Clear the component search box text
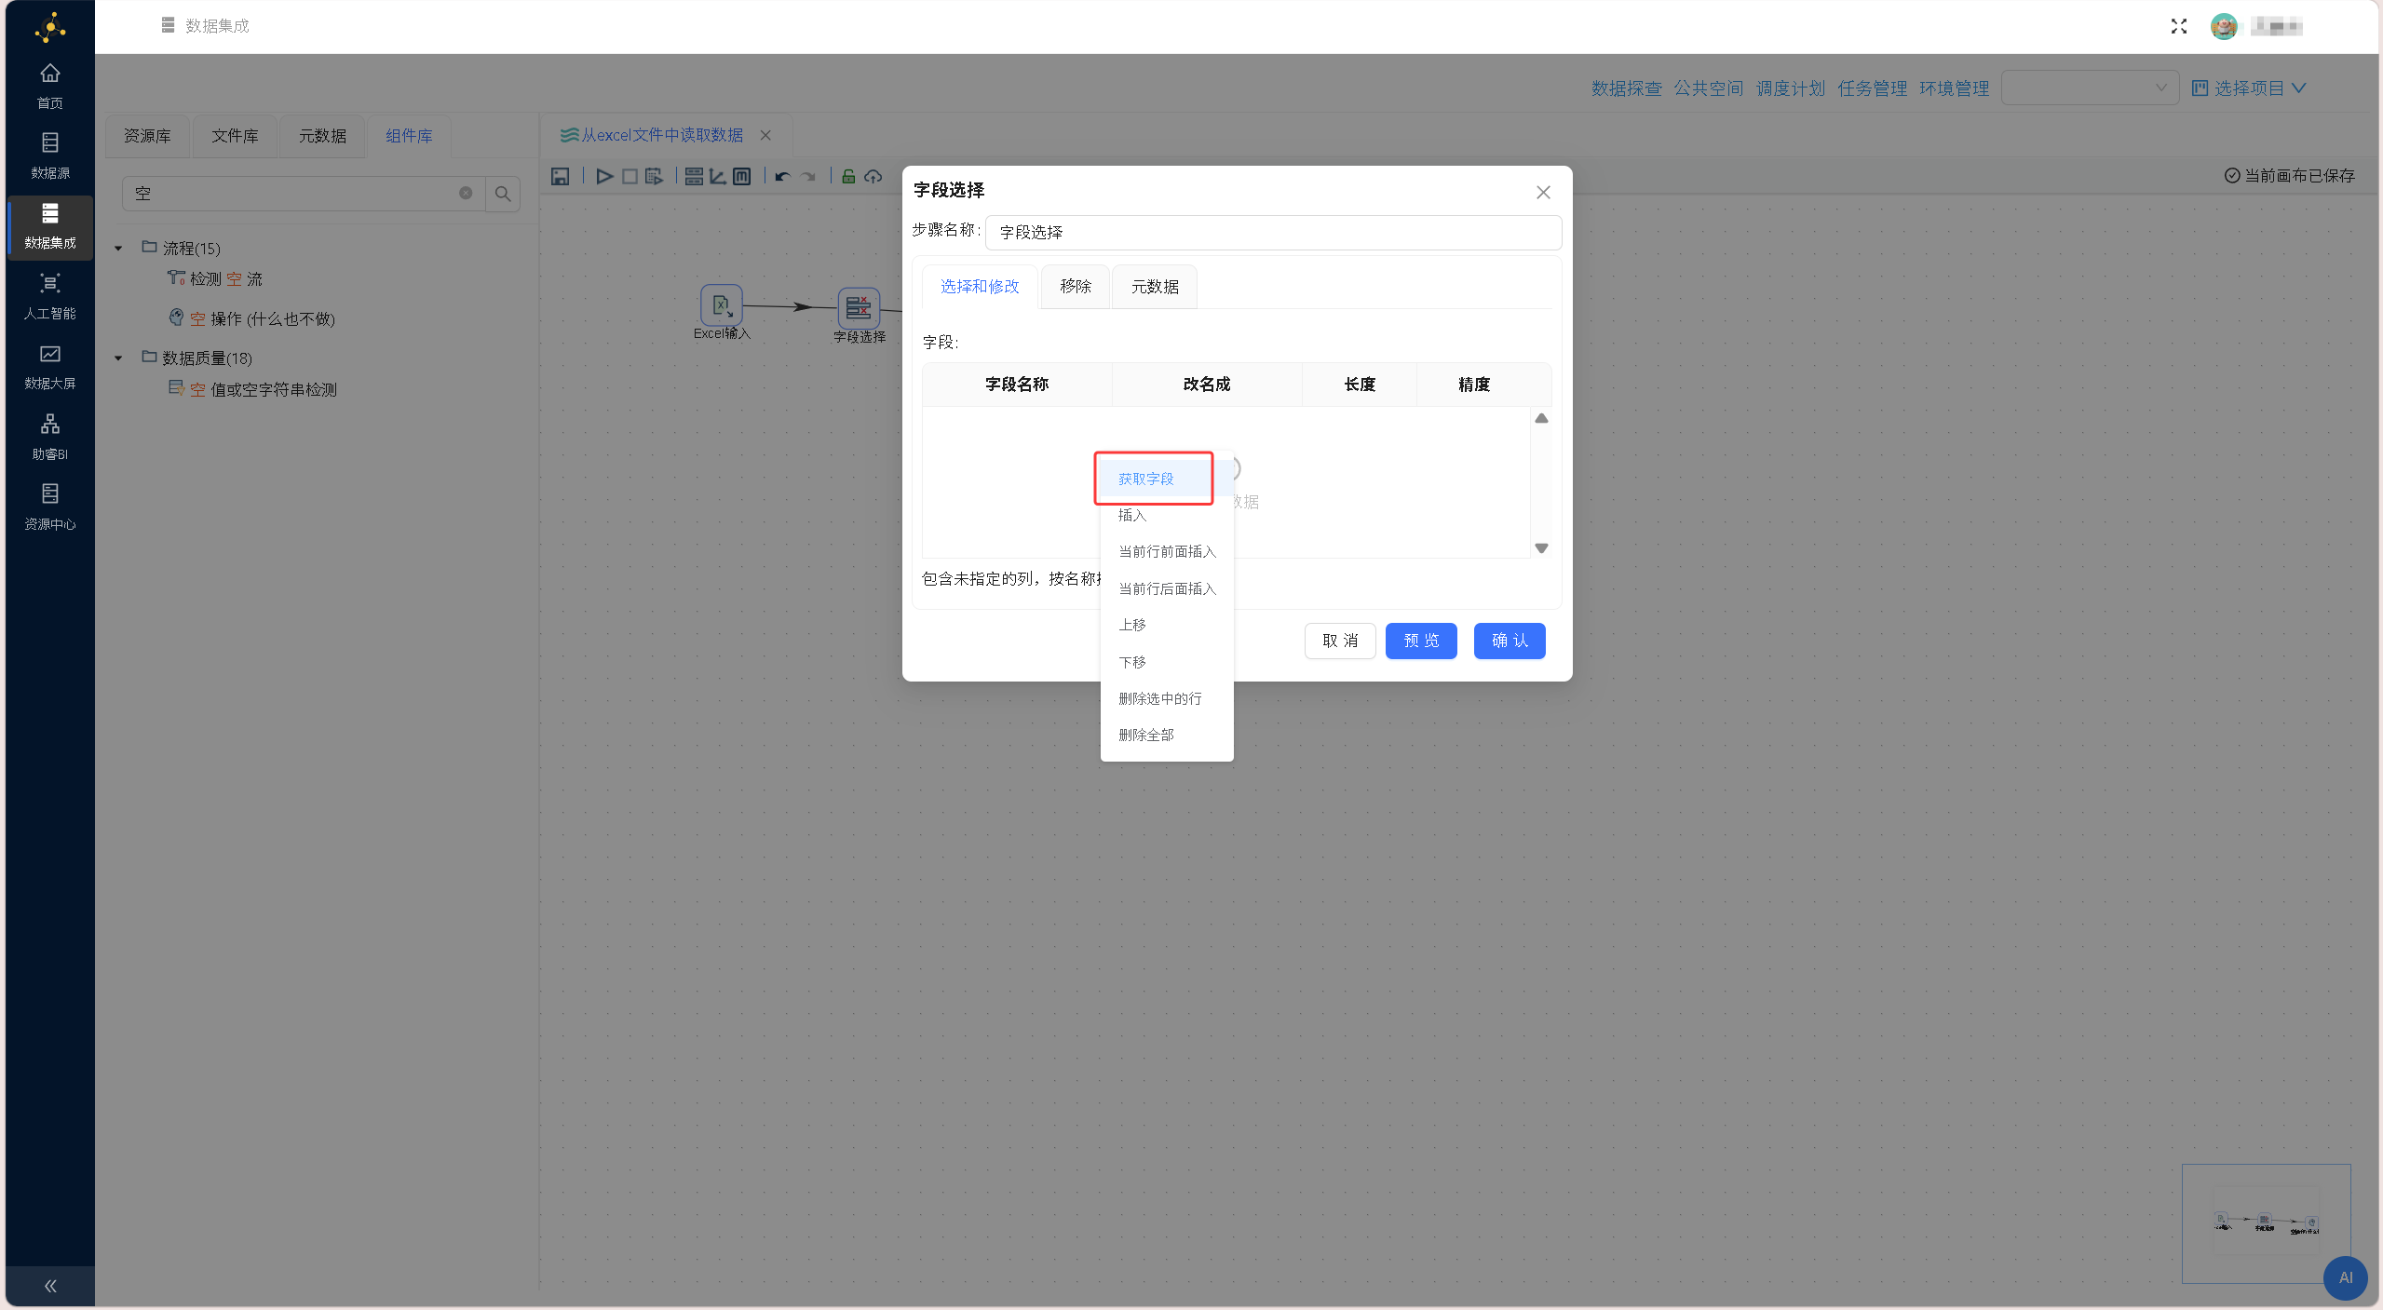This screenshot has width=2383, height=1310. pyautogui.click(x=466, y=193)
